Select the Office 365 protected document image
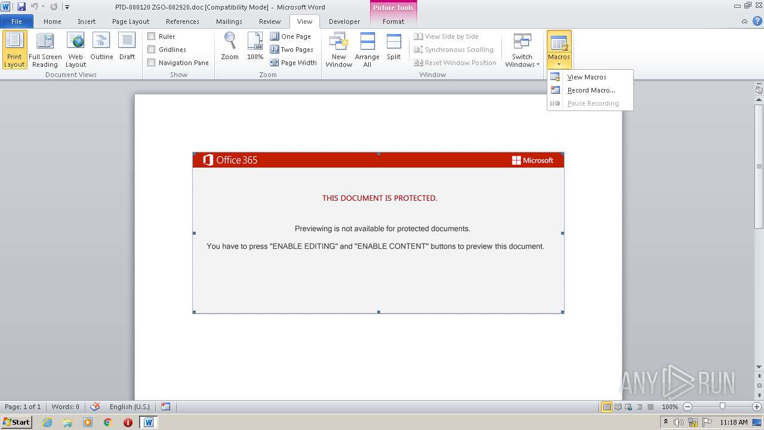 [x=378, y=233]
